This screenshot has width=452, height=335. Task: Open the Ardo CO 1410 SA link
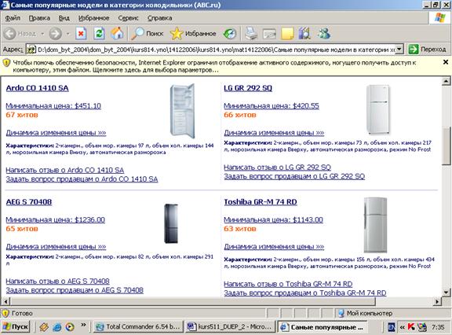tap(37, 88)
